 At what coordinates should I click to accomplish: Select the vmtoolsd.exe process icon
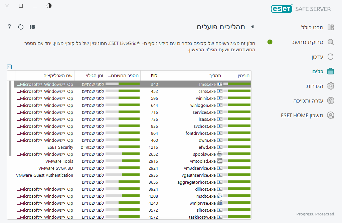point(219,161)
